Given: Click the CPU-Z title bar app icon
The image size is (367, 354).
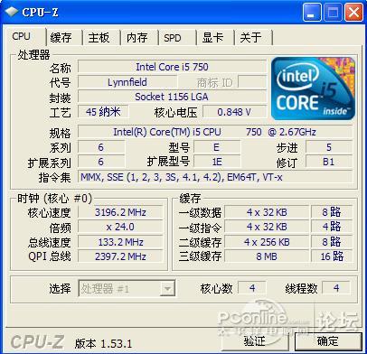Looking at the screenshot, I should 12,12.
